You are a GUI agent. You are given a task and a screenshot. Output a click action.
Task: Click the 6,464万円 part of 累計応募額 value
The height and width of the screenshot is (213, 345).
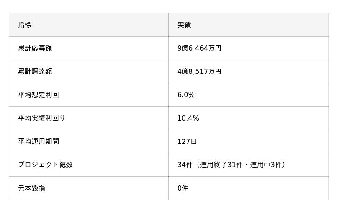tap(205, 48)
